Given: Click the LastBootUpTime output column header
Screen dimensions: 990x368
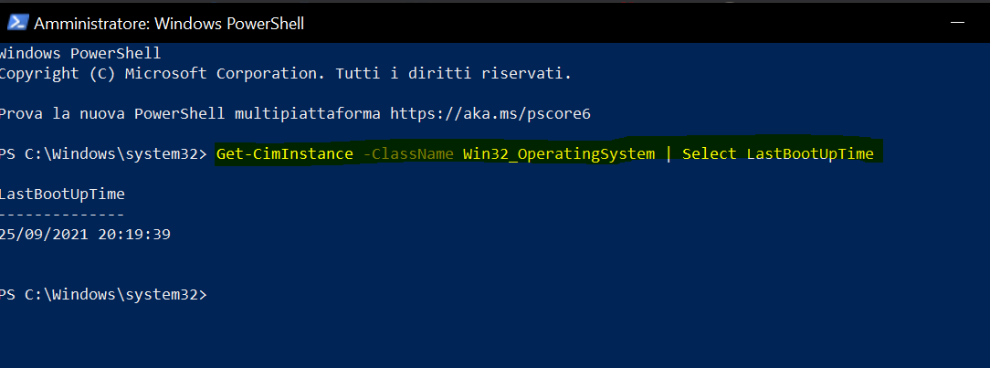Looking at the screenshot, I should point(62,194).
